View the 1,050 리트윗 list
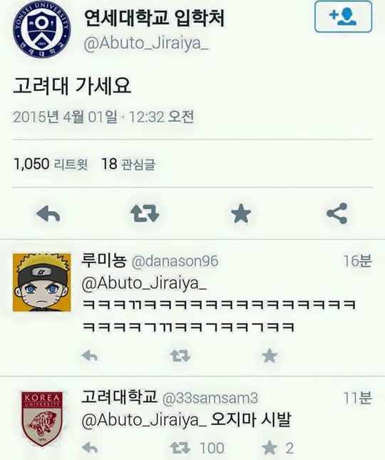Image resolution: width=385 pixels, height=460 pixels. click(x=51, y=164)
